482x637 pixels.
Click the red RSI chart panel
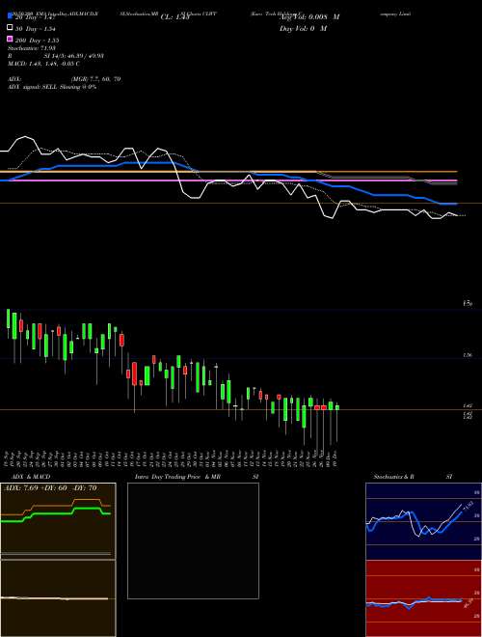click(423, 598)
